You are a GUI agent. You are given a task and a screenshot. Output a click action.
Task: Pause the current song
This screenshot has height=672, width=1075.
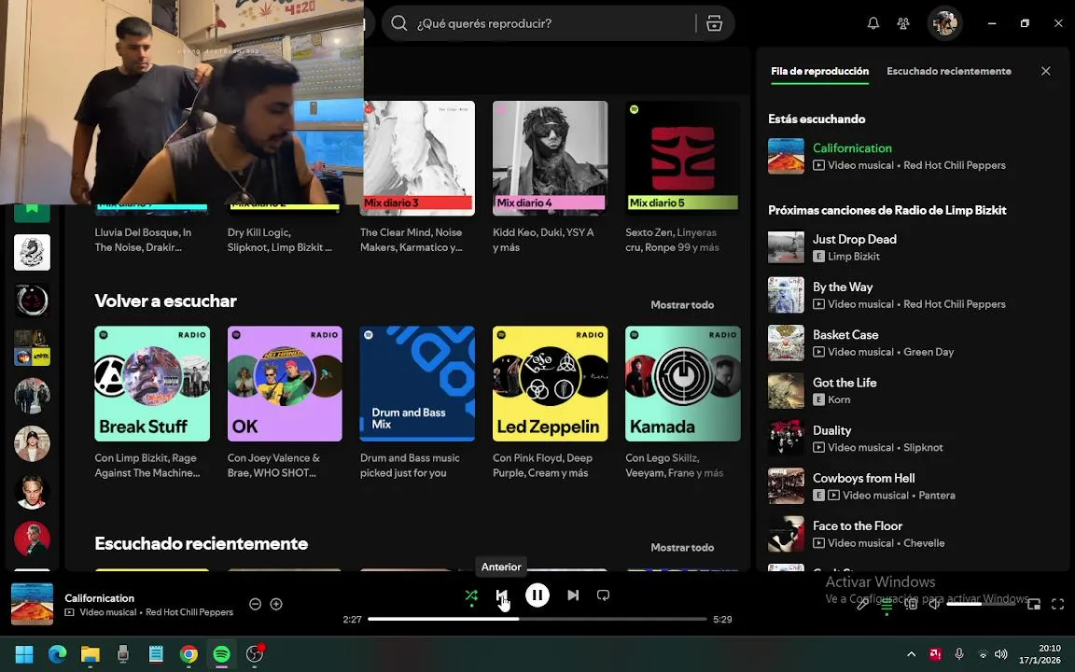point(537,595)
